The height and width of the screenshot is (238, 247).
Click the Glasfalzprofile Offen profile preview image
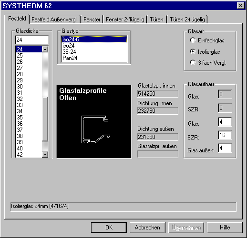[x=94, y=121]
